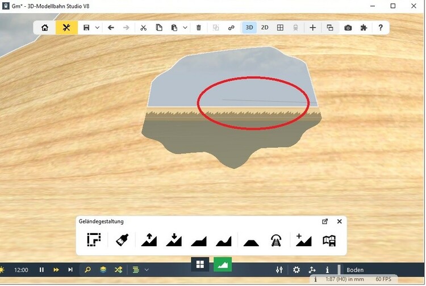Click the Boden label
The width and height of the screenshot is (426, 286).
click(x=355, y=270)
